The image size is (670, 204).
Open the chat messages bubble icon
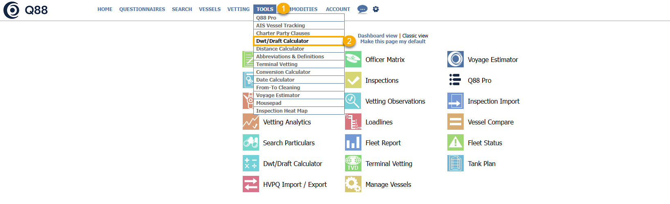click(x=362, y=9)
